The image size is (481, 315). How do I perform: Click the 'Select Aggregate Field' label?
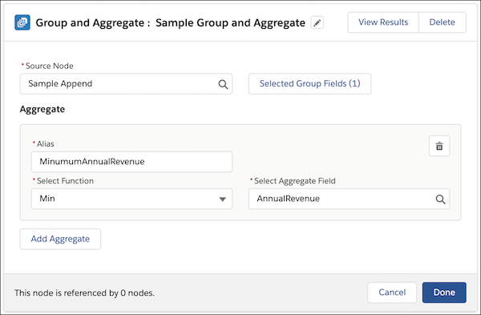[294, 181]
